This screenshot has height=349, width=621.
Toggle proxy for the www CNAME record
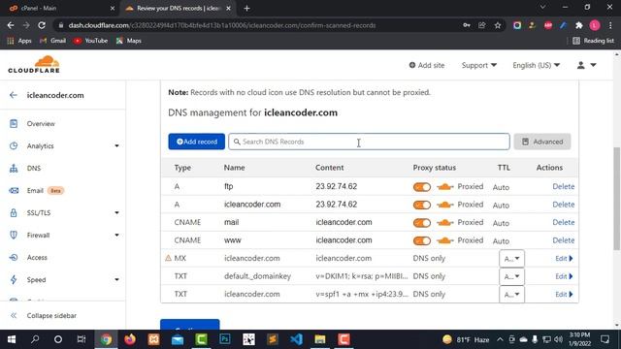pyautogui.click(x=422, y=240)
